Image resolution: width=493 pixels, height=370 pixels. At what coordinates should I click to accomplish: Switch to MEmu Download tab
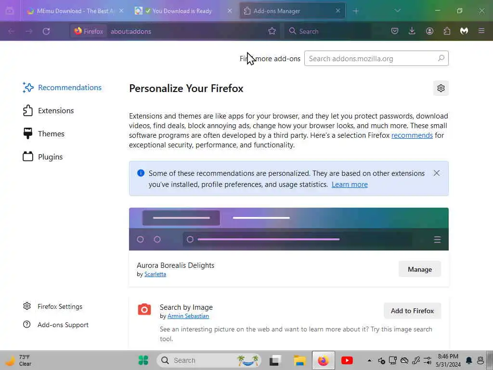pyautogui.click(x=75, y=11)
